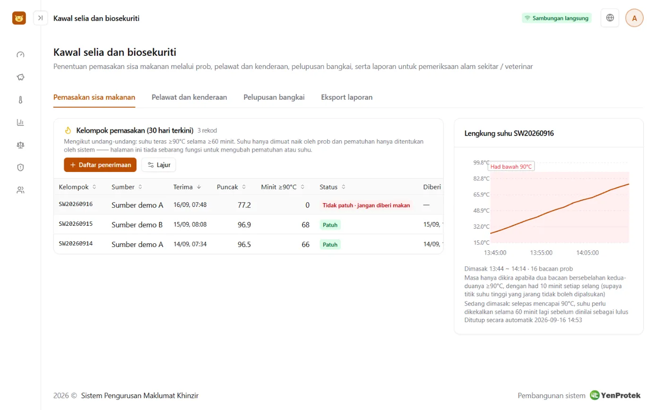Expand the collapsed sidebar toggle
This screenshot has width=656, height=410.
(x=41, y=18)
